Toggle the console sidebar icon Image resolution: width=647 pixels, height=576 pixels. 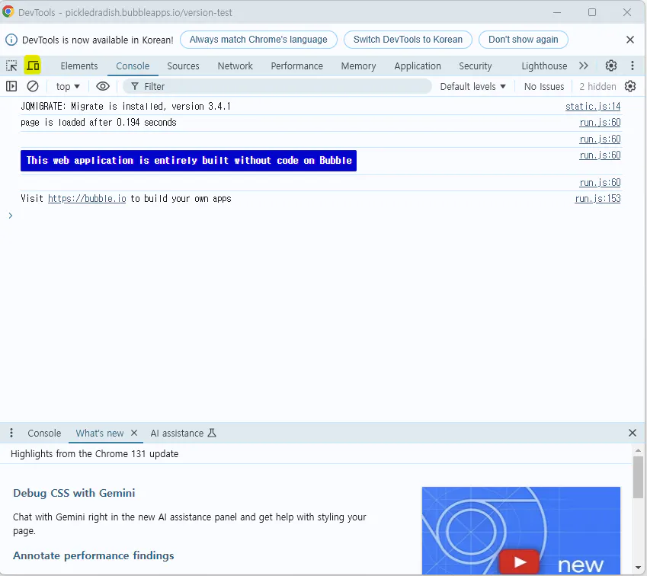11,86
